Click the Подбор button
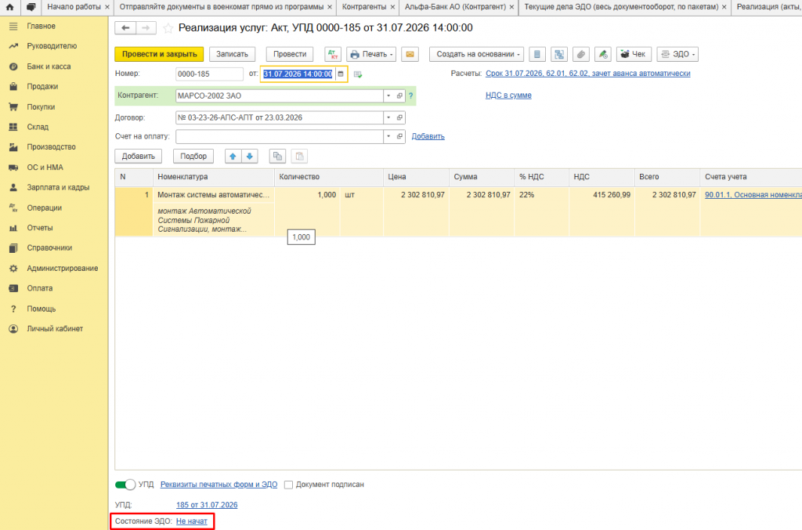Screen dimensions: 802x530 tap(193, 157)
